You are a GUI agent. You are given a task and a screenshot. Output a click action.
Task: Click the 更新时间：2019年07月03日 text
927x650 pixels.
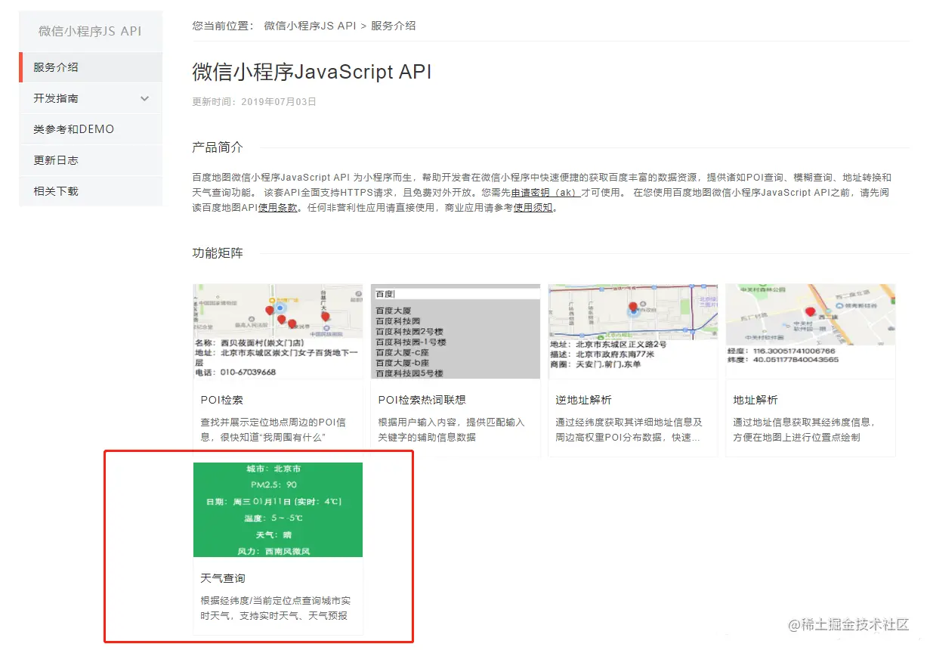tap(255, 101)
